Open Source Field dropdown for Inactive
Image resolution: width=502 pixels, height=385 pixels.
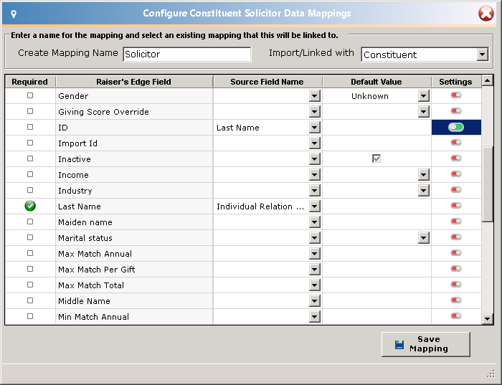tap(315, 158)
